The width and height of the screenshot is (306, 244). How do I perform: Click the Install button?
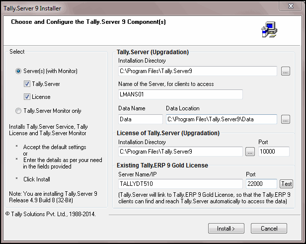pos(226,229)
